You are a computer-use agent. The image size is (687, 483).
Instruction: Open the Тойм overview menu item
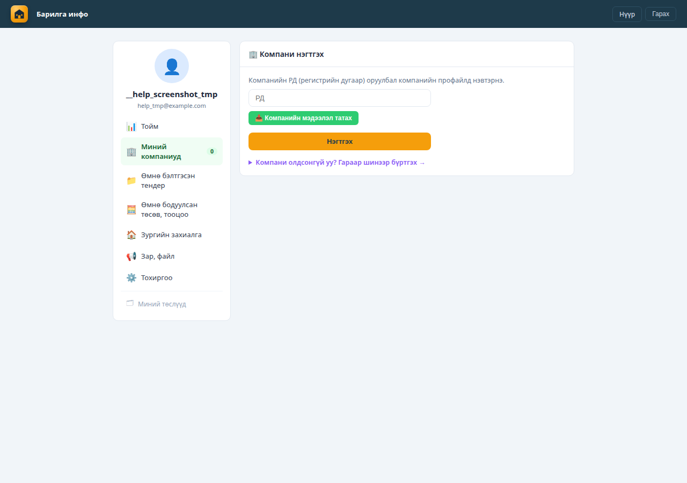click(x=172, y=127)
